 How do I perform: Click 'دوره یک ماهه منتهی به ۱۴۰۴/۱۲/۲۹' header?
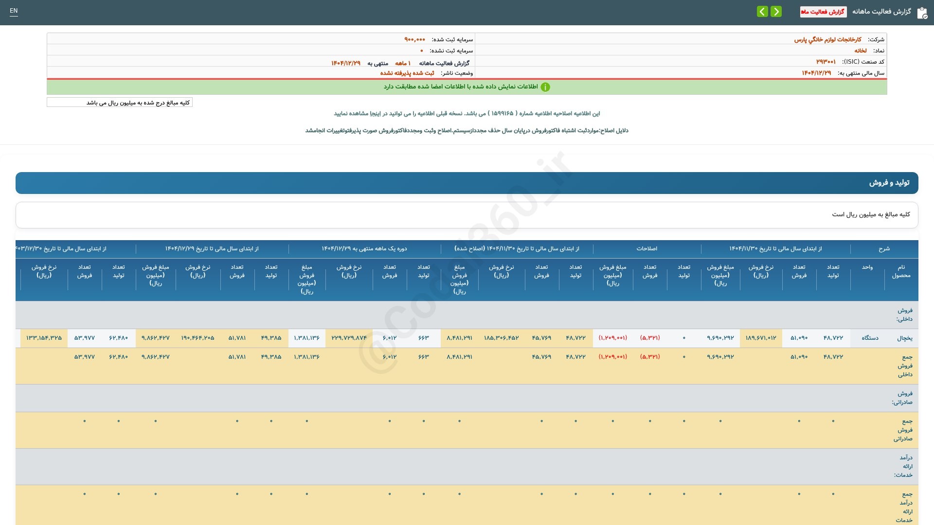364,248
